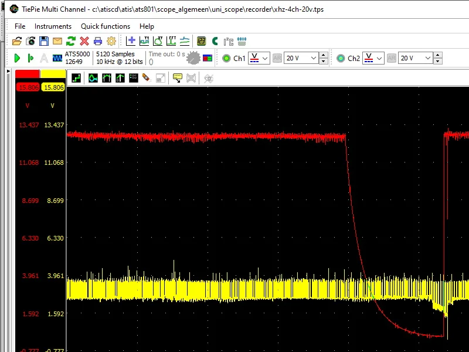The height and width of the screenshot is (352, 469).
Task: Click the yellow axis 3.961 tick label
Action: [x=56, y=276]
